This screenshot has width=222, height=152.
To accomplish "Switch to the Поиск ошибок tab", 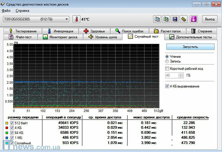I will pos(129,31).
